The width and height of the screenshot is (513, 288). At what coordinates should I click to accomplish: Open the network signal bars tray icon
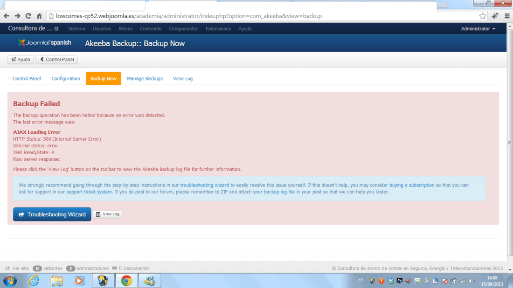pos(463,281)
